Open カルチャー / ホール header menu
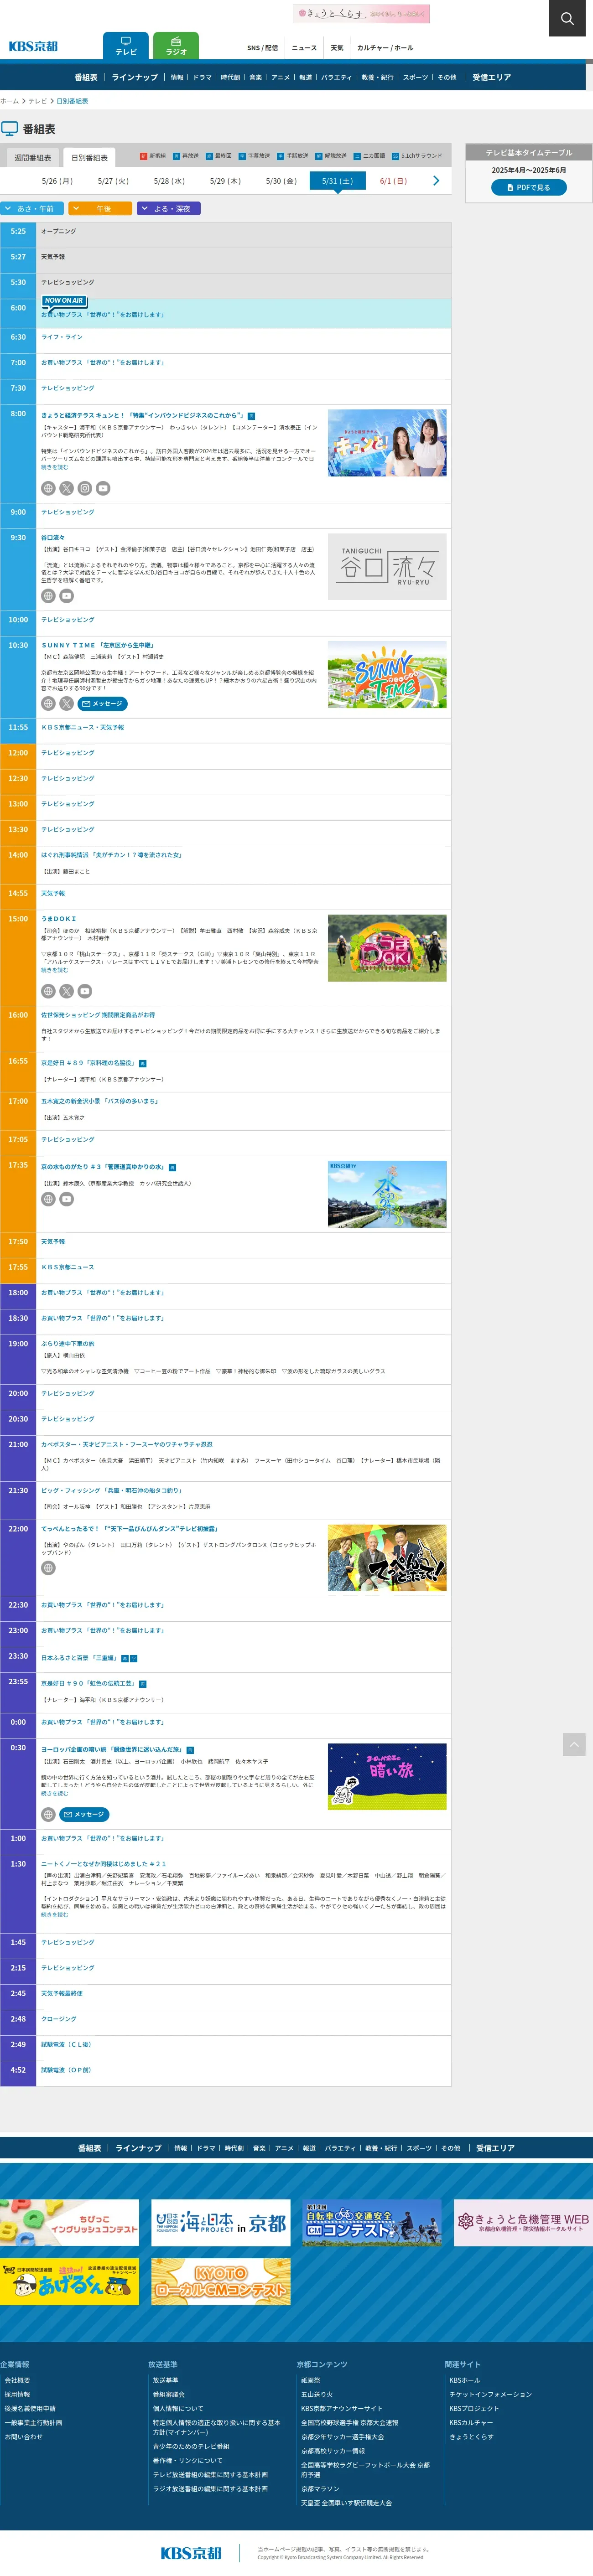Screen dimensions: 593x2576 click(x=385, y=48)
